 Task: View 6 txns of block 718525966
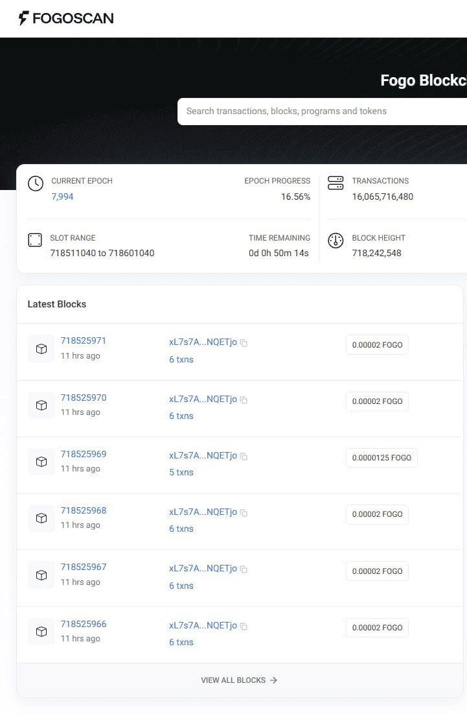tap(181, 642)
